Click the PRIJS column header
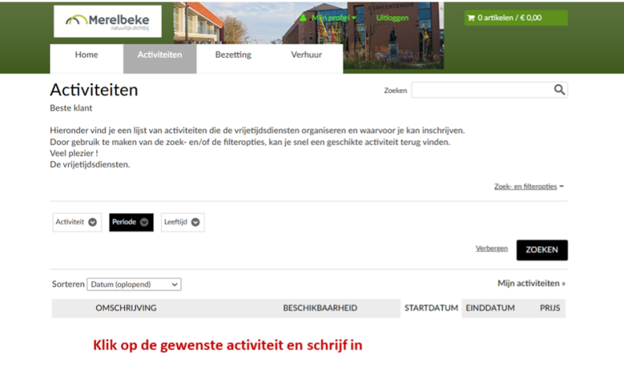This screenshot has height=379, width=624. click(550, 308)
